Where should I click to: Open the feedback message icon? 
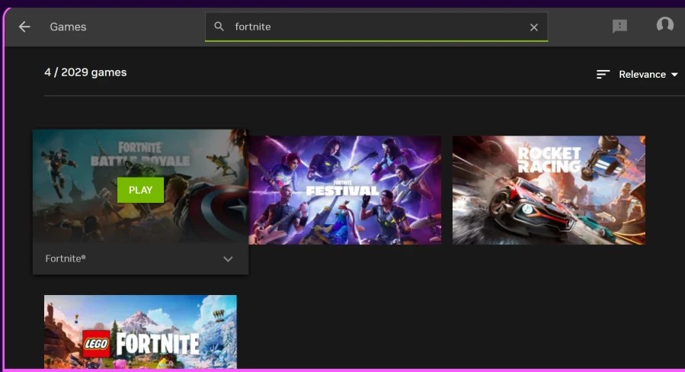(619, 27)
